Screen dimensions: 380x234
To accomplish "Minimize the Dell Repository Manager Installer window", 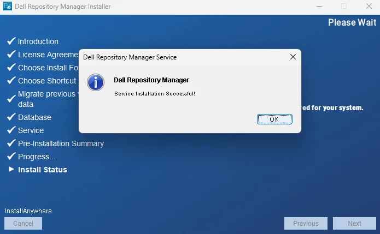I will [x=319, y=7].
